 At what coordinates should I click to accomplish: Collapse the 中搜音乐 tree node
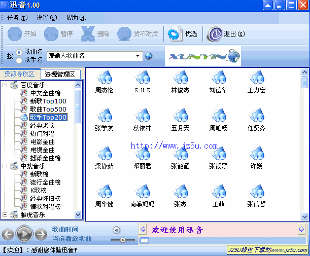tap(5, 166)
